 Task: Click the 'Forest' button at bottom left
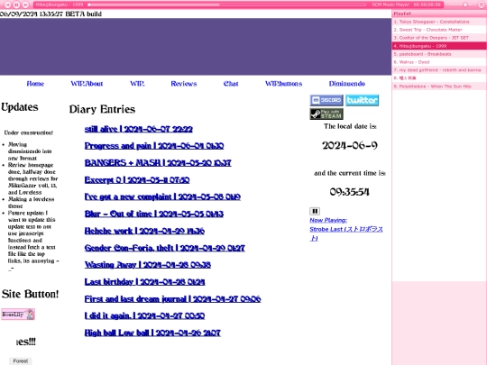click(21, 361)
